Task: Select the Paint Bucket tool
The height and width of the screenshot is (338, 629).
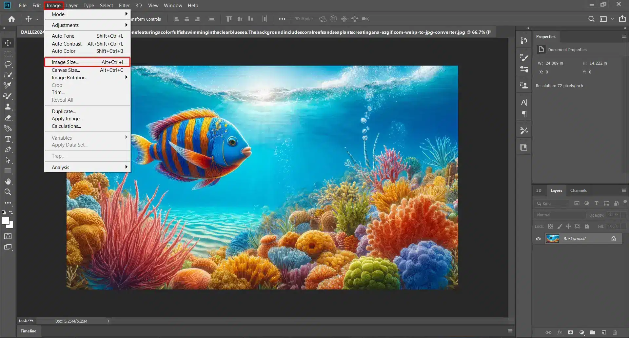Action: (8, 128)
